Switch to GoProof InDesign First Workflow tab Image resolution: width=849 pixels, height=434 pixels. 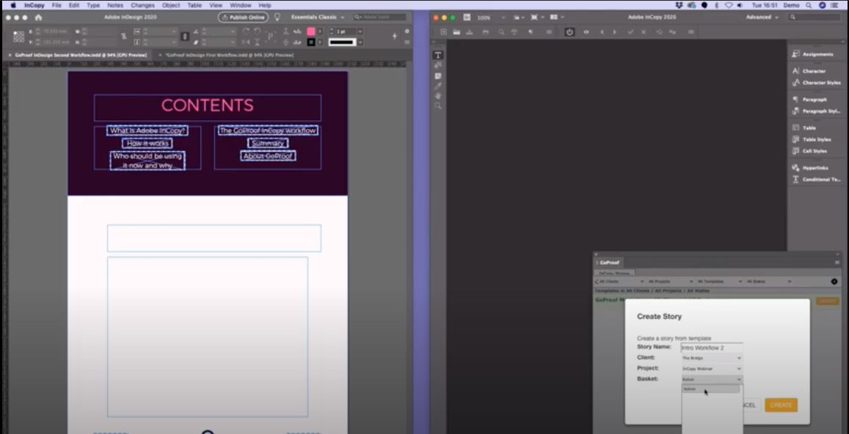pos(230,55)
